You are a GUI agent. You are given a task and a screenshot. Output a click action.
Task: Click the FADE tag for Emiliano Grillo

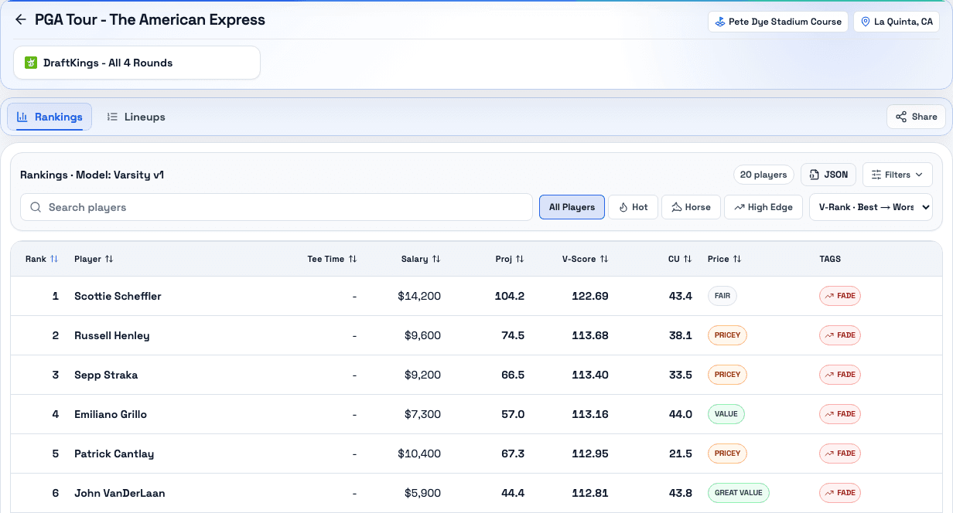840,414
